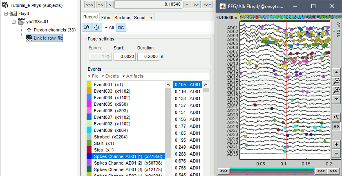The width and height of the screenshot is (342, 176).
Task: Open the Scout tab
Action: click(x=140, y=18)
